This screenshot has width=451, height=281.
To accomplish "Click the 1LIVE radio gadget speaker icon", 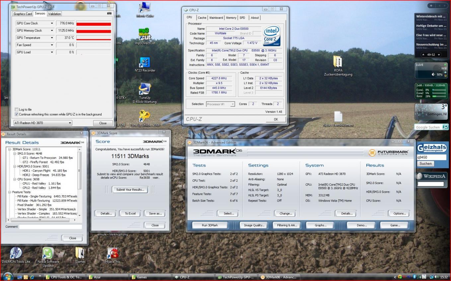I will [x=433, y=74].
